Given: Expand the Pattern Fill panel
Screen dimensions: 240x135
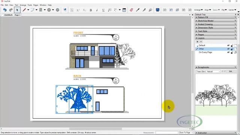Looking at the screenshot, I should (216, 17).
